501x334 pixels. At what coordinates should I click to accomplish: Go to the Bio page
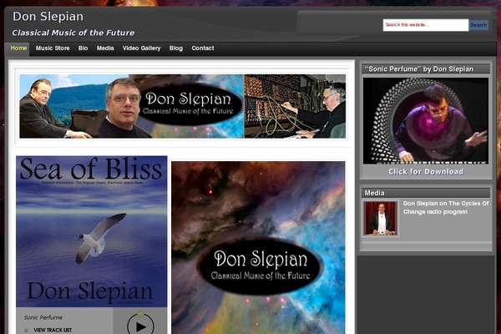pos(83,48)
